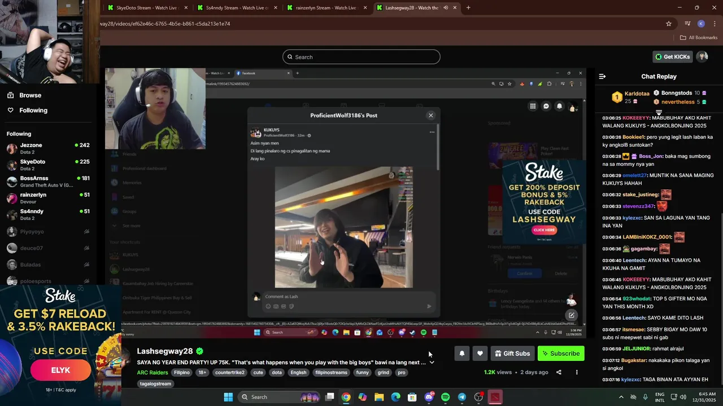Open the Get KICKs button
The width and height of the screenshot is (723, 406).
672,57
